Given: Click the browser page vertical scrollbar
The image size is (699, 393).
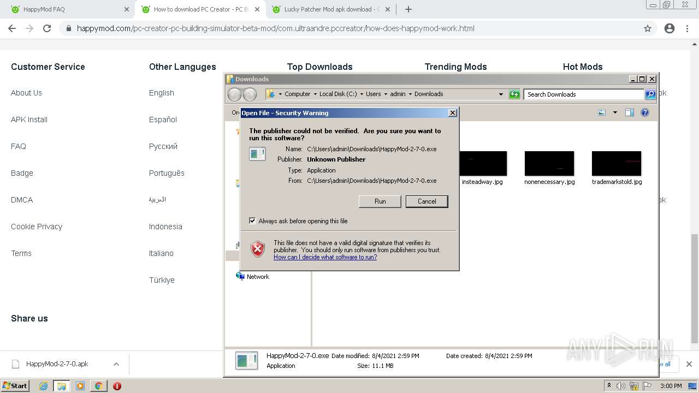Looking at the screenshot, I should point(695,289).
